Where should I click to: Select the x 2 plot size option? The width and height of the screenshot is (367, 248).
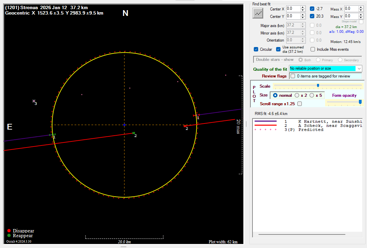(x=297, y=95)
